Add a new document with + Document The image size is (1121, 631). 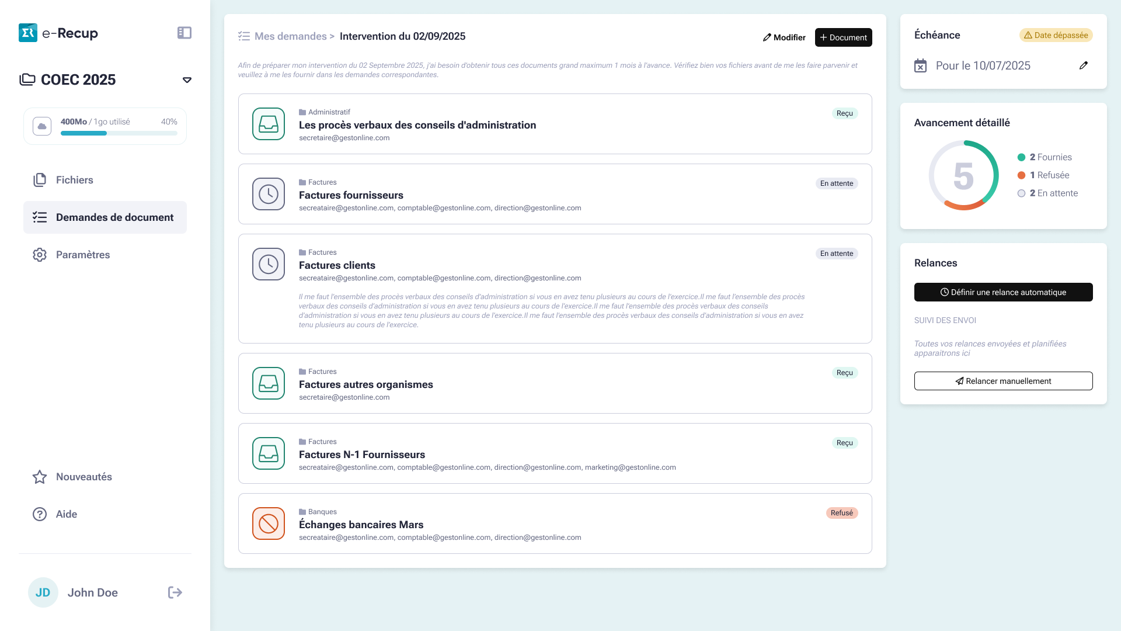(843, 37)
